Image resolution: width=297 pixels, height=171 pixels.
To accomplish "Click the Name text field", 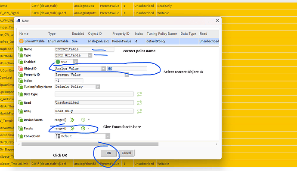I will point(84,49).
